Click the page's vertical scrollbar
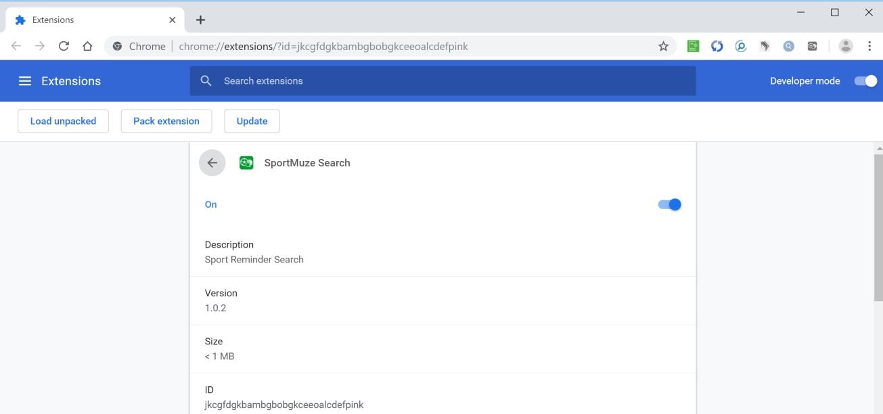Screen dimensions: 883x414 pos(878,230)
